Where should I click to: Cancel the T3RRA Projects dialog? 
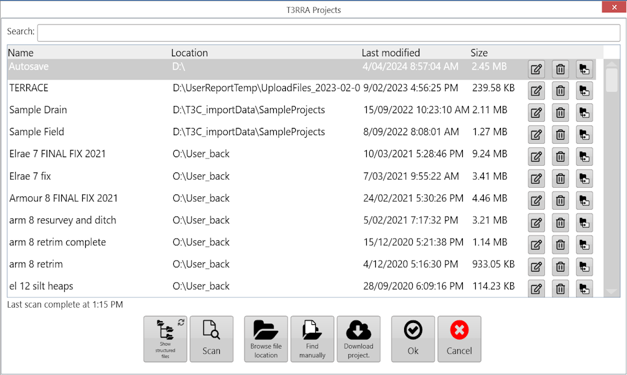click(x=459, y=339)
